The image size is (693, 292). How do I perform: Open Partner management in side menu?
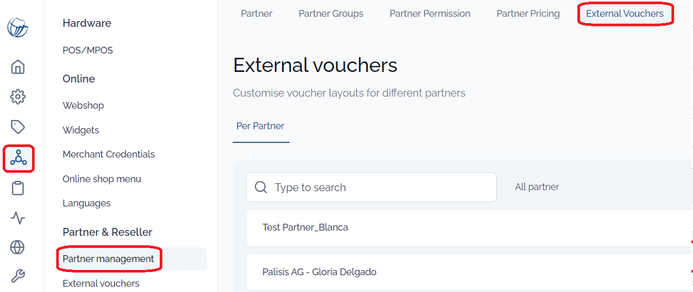point(108,259)
